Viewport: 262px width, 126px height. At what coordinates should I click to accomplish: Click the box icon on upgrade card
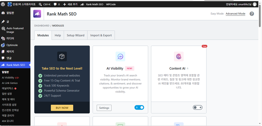pos(62,56)
